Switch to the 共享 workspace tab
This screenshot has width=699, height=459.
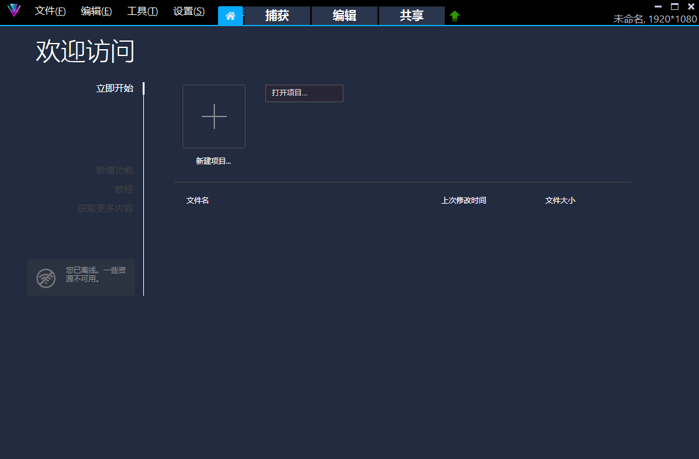coord(412,16)
